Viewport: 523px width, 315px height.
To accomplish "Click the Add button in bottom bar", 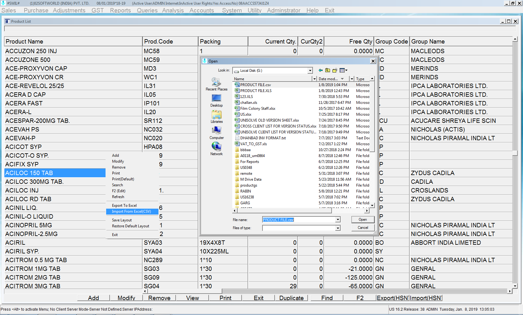I will (93, 298).
